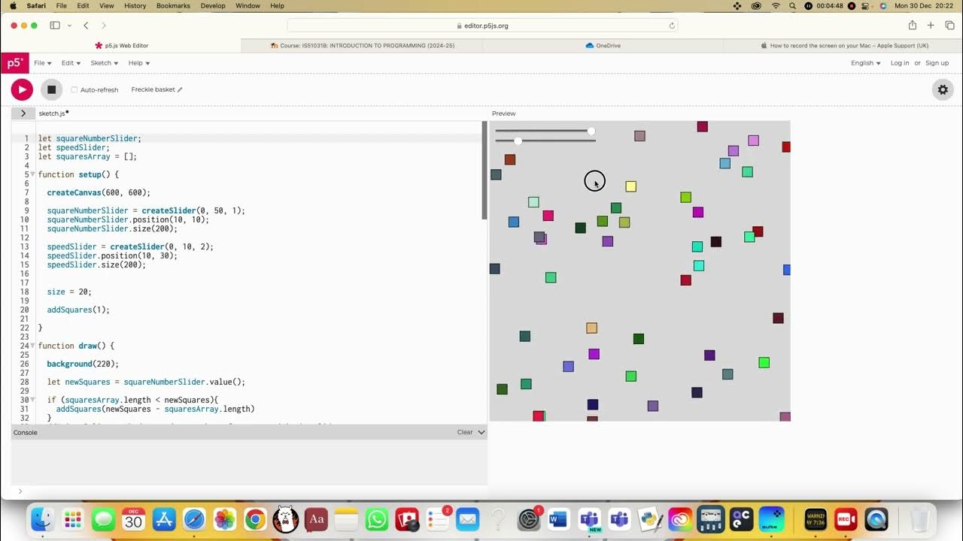Expand the sketch files sidebar chevron
The image size is (963, 541).
(x=23, y=113)
